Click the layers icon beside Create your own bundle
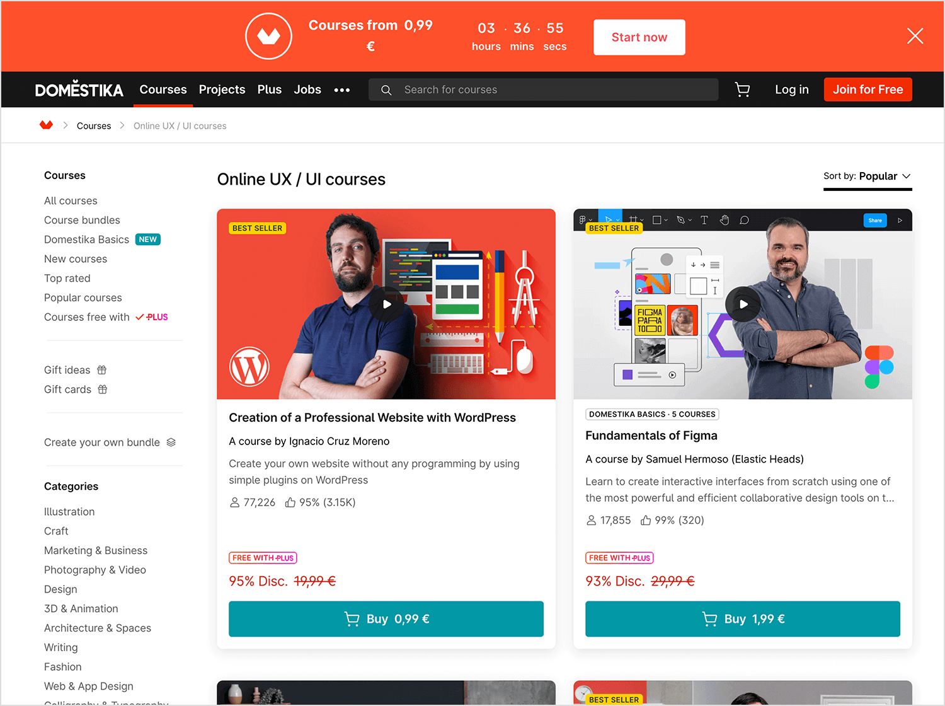 point(171,443)
